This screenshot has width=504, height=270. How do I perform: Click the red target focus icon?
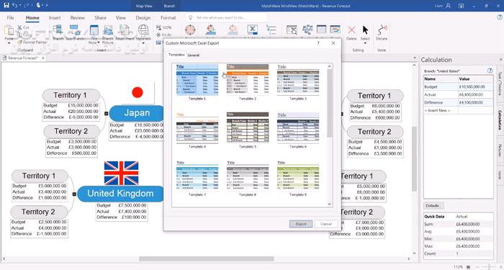coord(190,30)
